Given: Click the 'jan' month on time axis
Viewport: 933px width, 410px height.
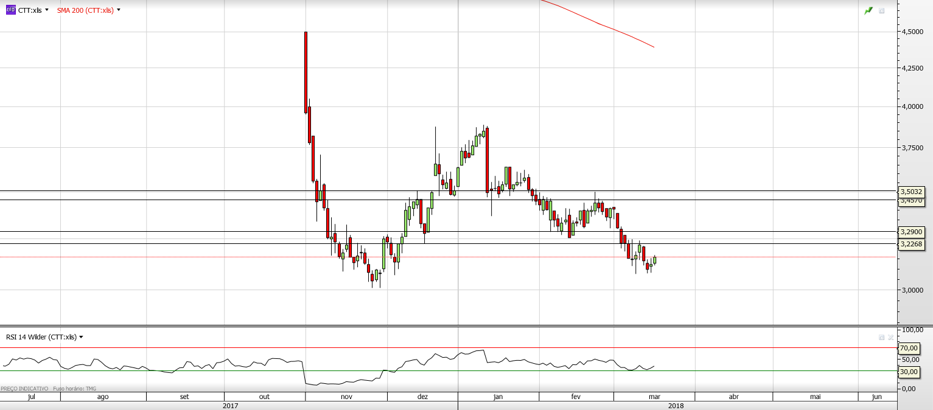Looking at the screenshot, I should [x=498, y=397].
